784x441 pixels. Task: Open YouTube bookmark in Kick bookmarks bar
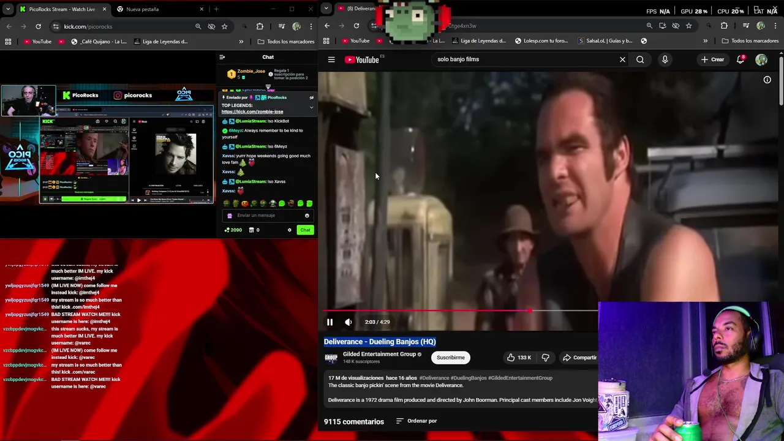coord(37,42)
